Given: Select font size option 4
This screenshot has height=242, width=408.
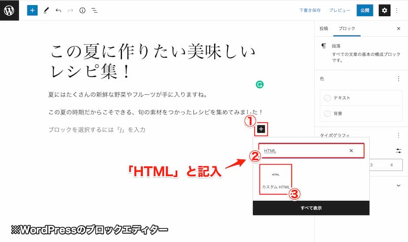Looking at the screenshot, I should click(x=391, y=165).
